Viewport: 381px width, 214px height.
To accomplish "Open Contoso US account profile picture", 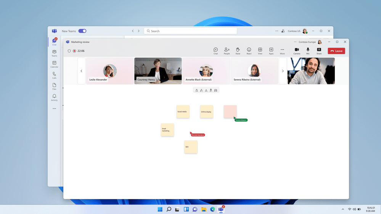I will tap(305, 31).
